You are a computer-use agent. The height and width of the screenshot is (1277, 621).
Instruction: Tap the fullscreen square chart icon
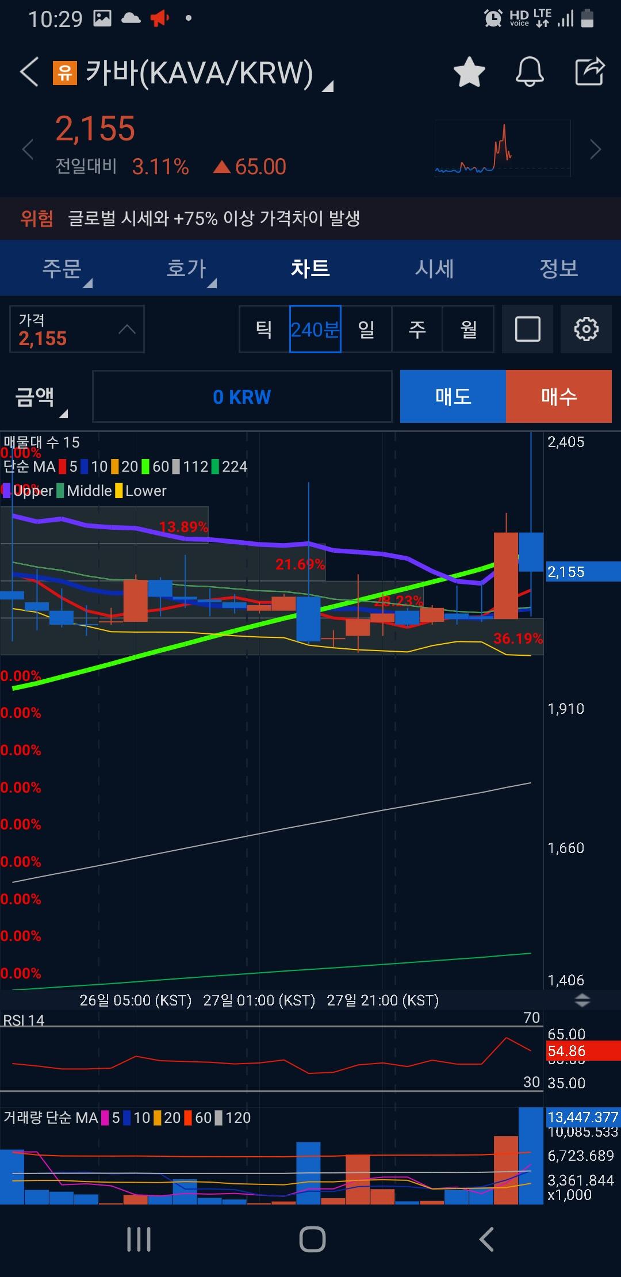[x=527, y=329]
